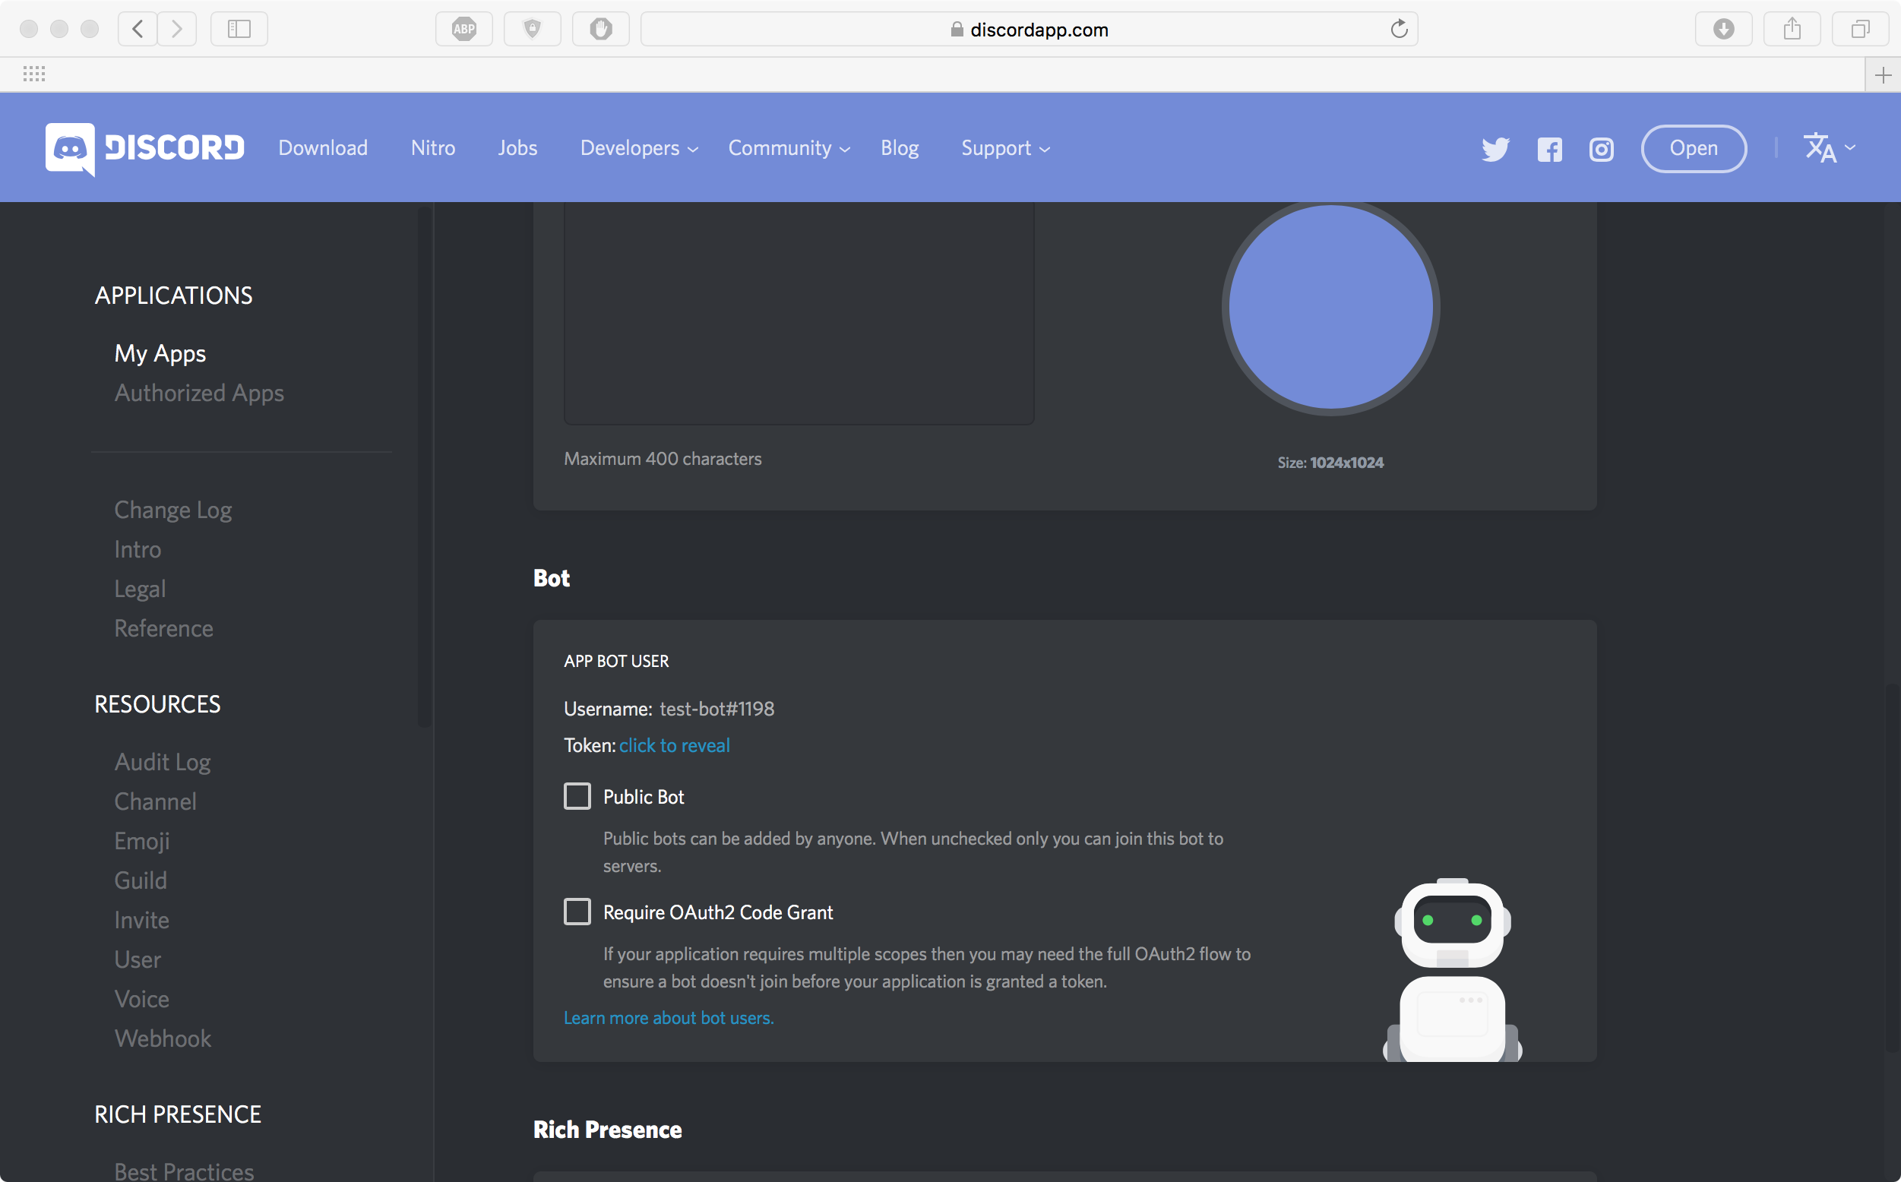The image size is (1901, 1182).
Task: Go to the Nitro page
Action: (x=432, y=149)
